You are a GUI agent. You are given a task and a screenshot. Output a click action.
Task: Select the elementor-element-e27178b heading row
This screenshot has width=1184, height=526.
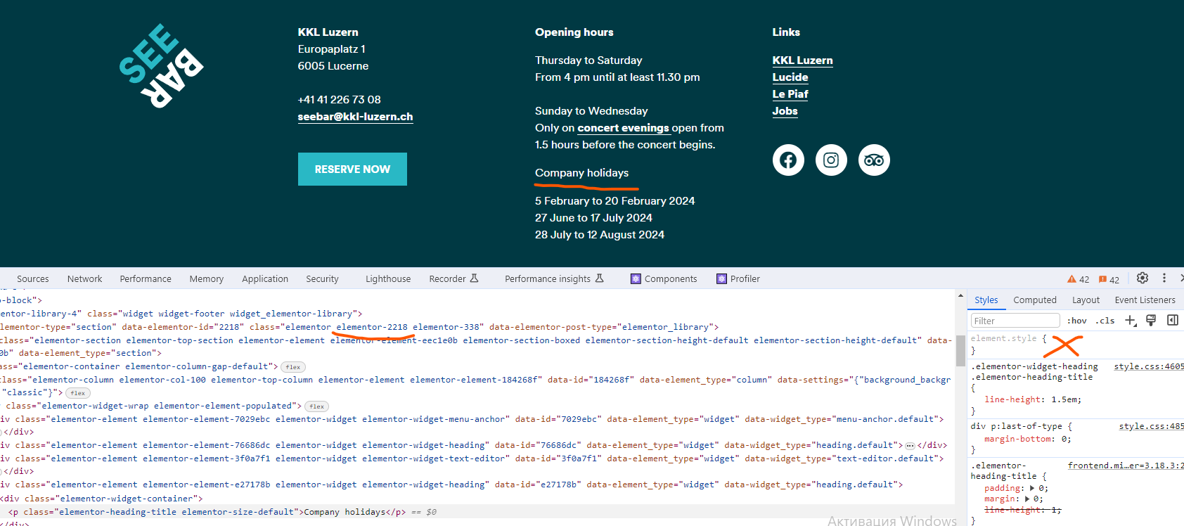tap(477, 485)
